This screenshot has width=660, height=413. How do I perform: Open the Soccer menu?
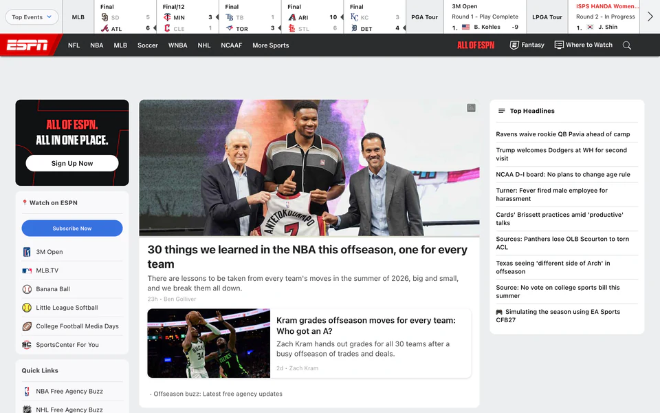click(x=148, y=45)
